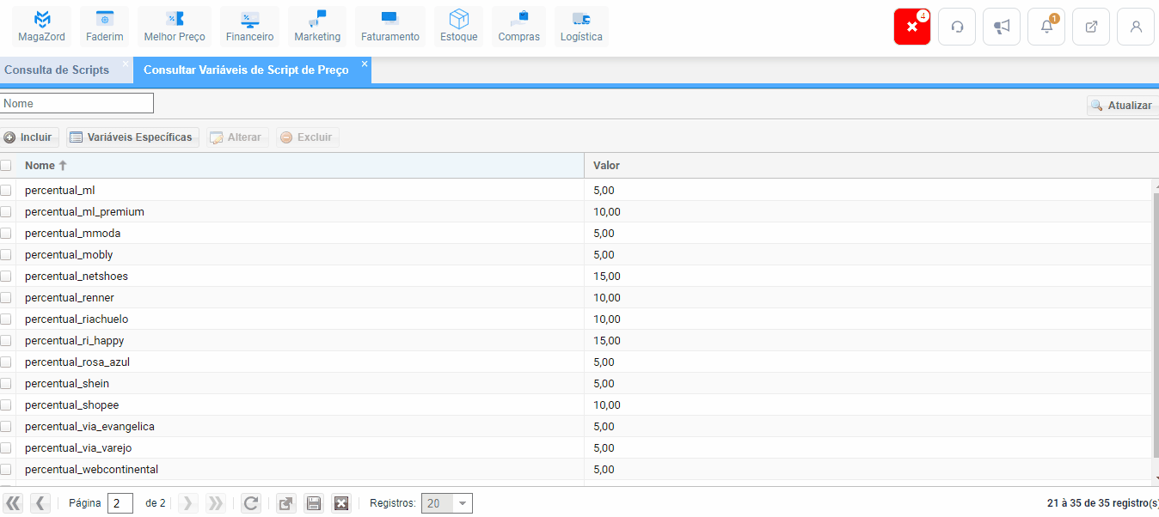
Task: Open the Financeiro module
Action: coord(249,26)
